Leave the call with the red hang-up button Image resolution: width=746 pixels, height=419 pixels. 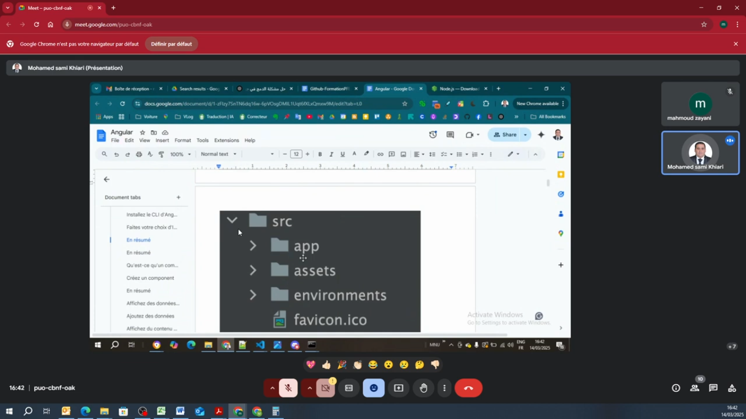469,388
